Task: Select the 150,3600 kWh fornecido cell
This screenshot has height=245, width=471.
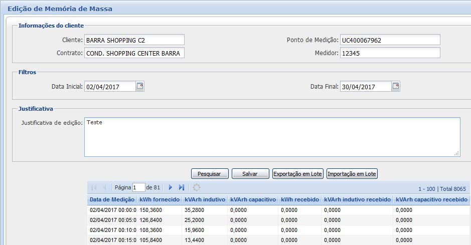Action: click(160, 210)
